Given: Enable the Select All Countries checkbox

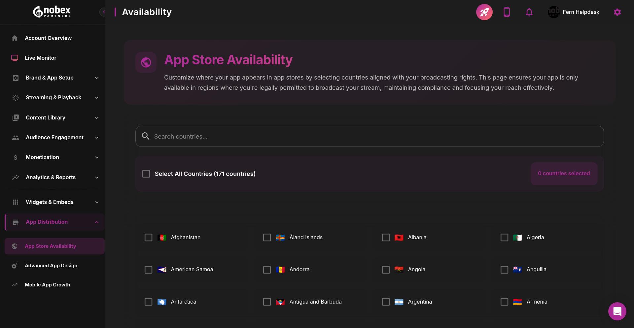Looking at the screenshot, I should click(146, 174).
